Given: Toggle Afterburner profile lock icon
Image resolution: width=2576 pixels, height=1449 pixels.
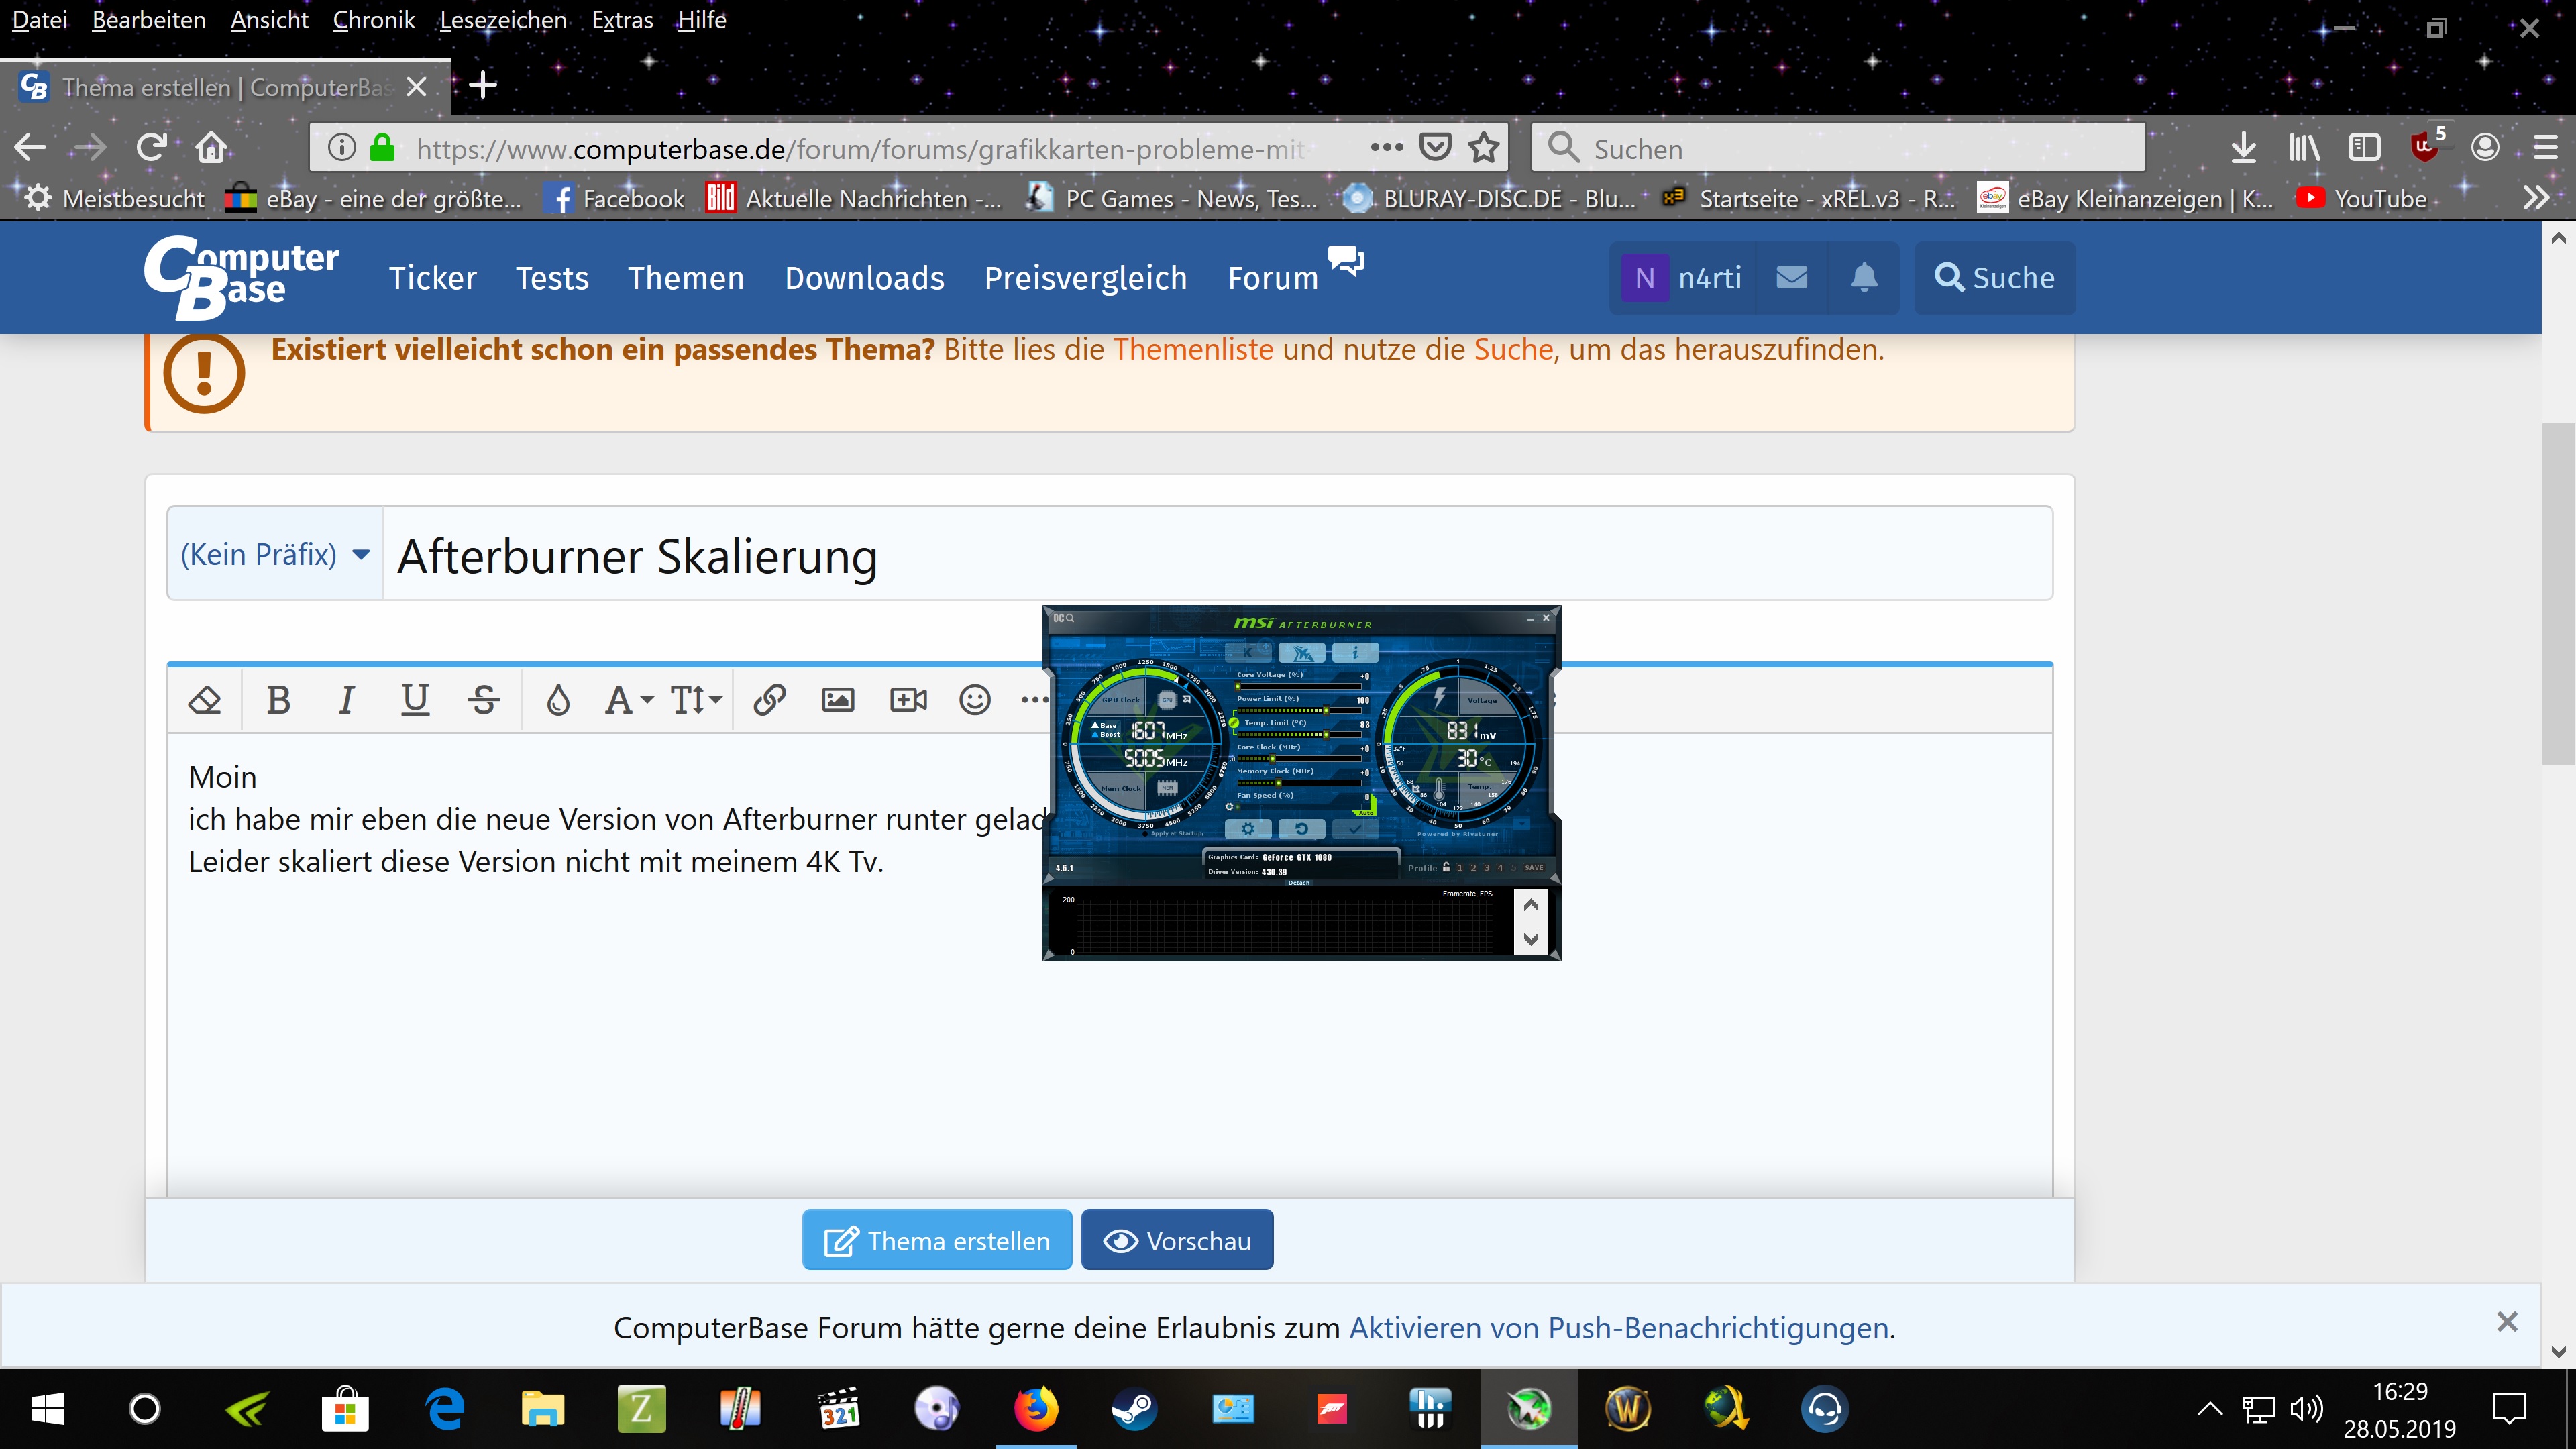Looking at the screenshot, I should (x=1446, y=868).
